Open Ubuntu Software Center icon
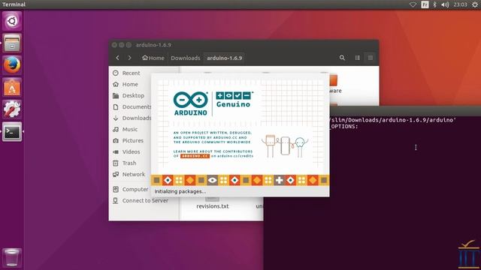Viewport: 481px width, 270px height. point(12,87)
